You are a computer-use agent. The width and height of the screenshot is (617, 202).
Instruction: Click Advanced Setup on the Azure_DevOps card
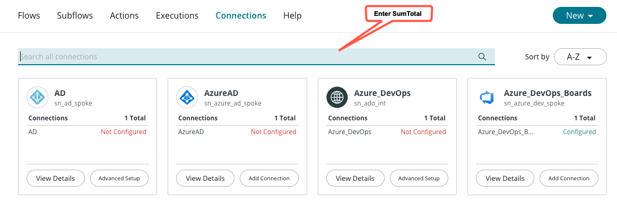(x=419, y=178)
